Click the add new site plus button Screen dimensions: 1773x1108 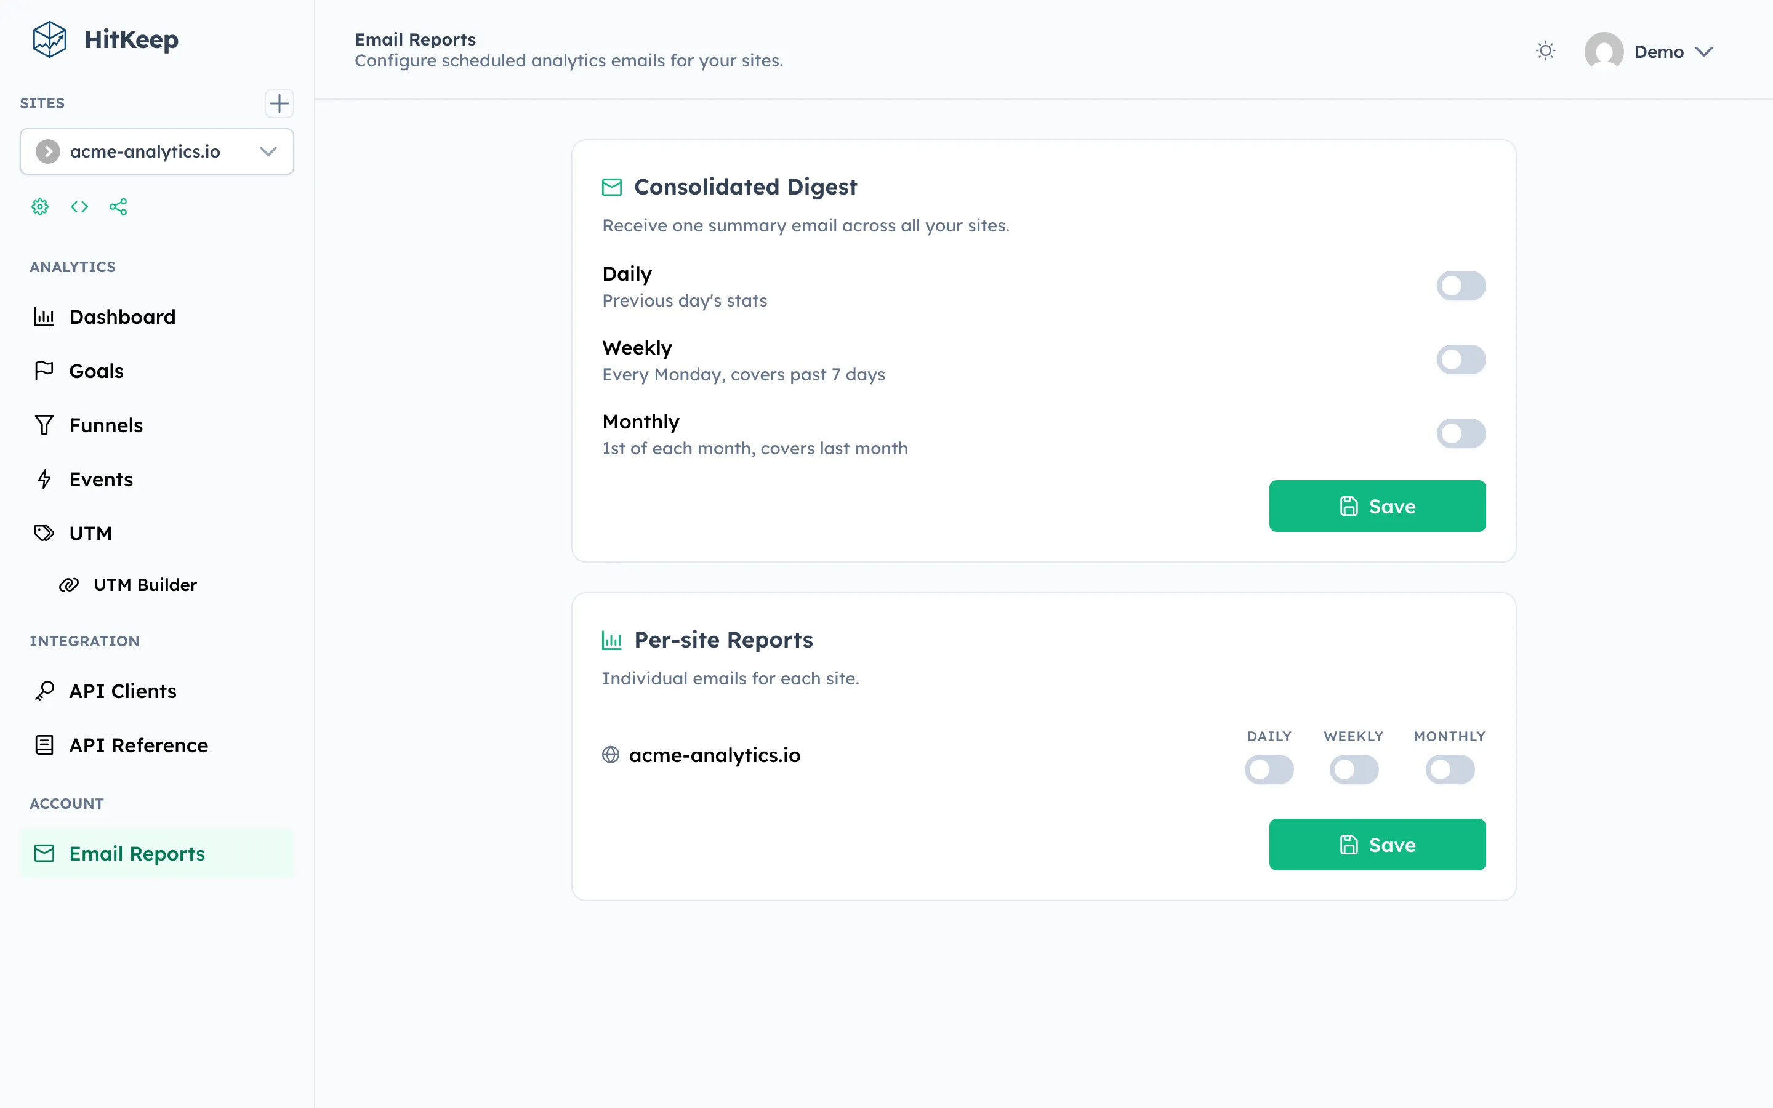click(x=278, y=103)
